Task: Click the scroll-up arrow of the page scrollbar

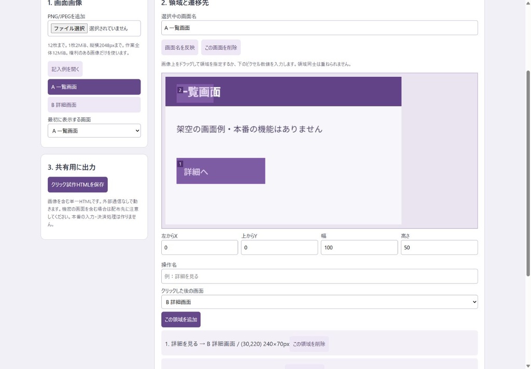Action: (528, 3)
